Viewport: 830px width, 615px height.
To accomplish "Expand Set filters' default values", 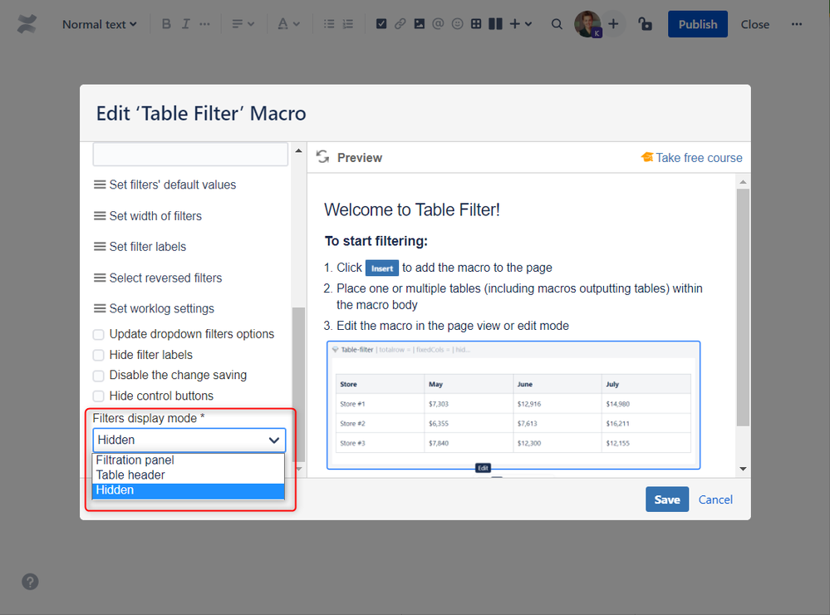I will [165, 184].
